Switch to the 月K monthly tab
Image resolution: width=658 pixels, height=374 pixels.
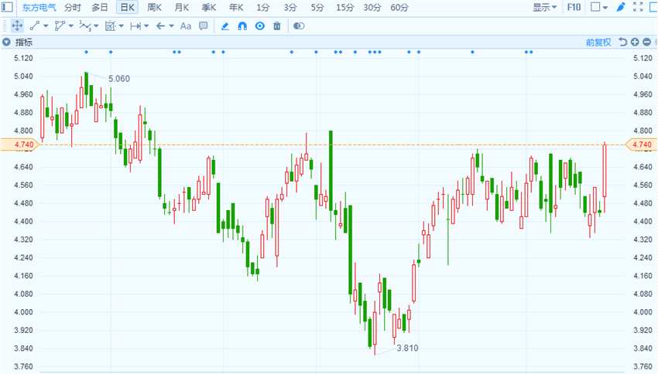[x=182, y=7]
